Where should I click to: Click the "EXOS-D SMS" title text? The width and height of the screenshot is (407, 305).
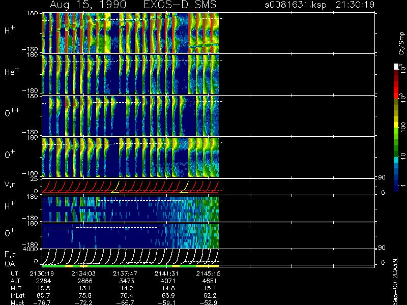180,5
